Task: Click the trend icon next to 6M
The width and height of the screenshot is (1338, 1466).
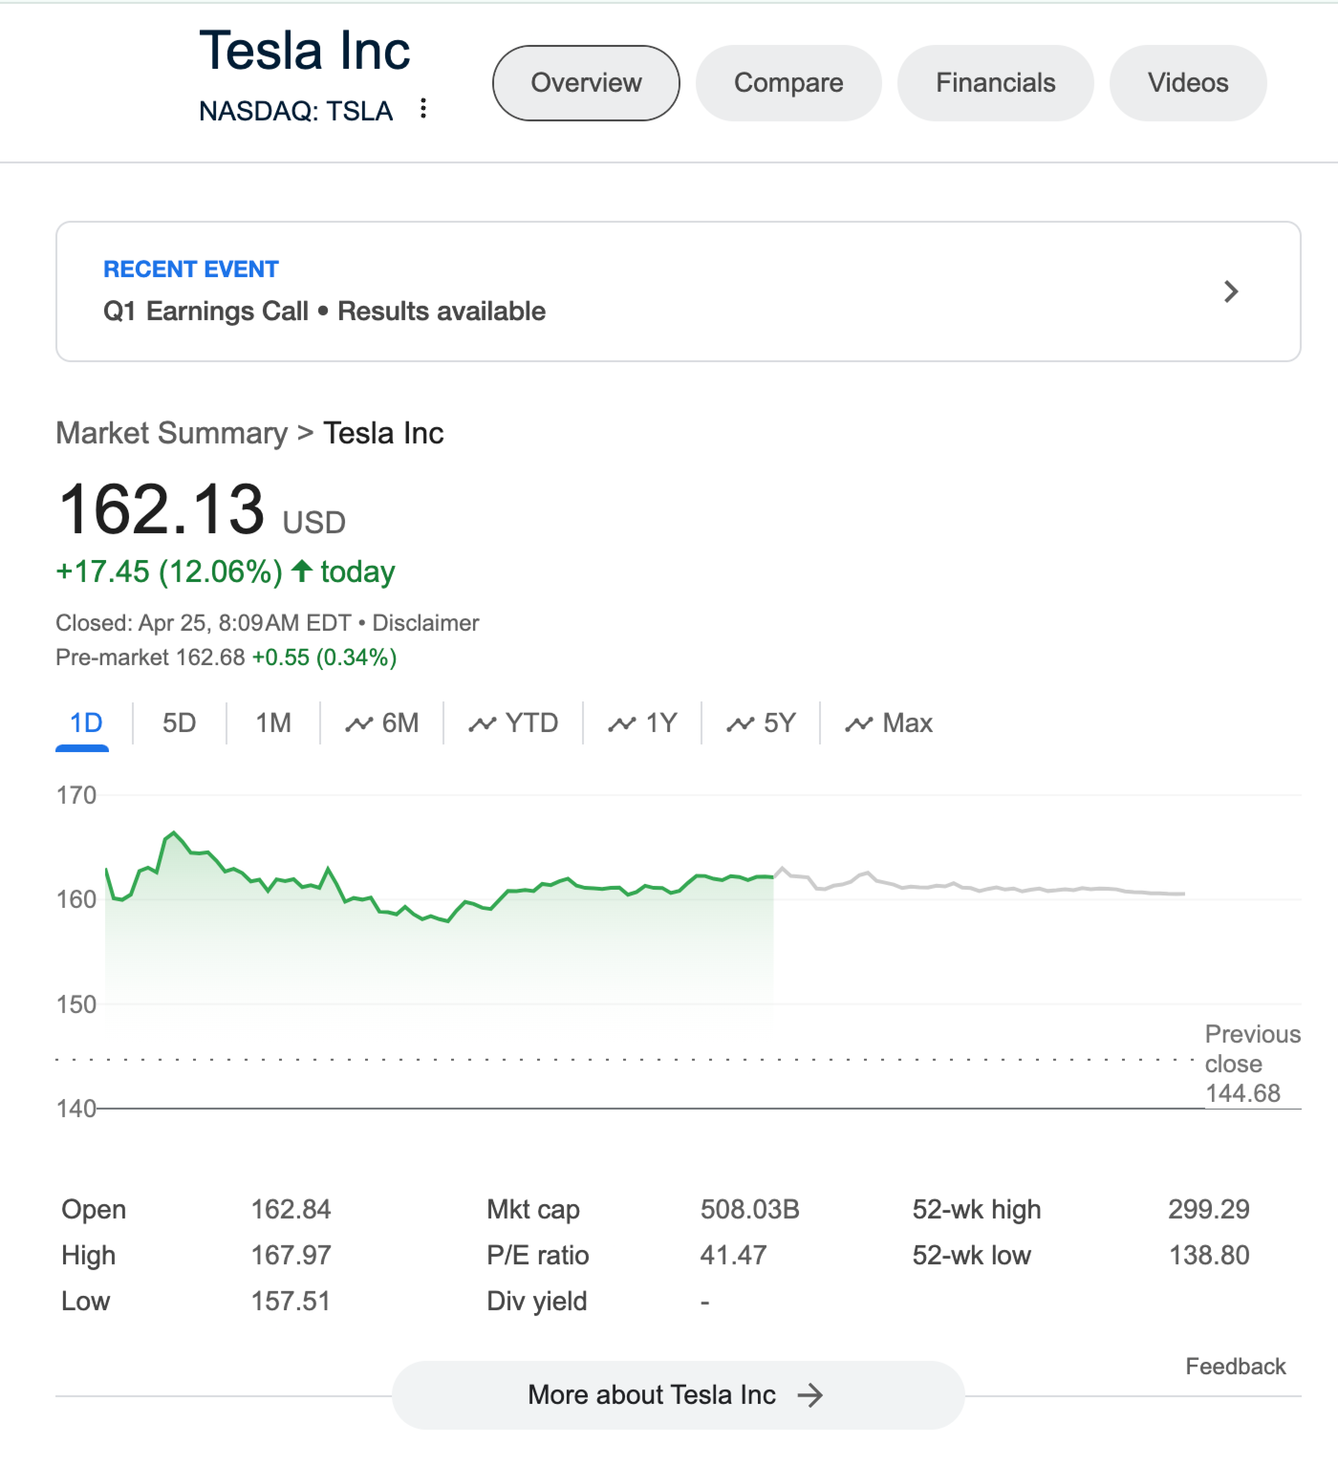Action: pyautogui.click(x=358, y=723)
